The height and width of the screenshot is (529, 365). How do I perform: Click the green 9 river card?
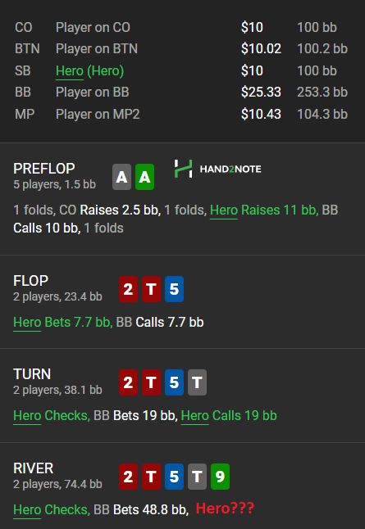pos(220,477)
